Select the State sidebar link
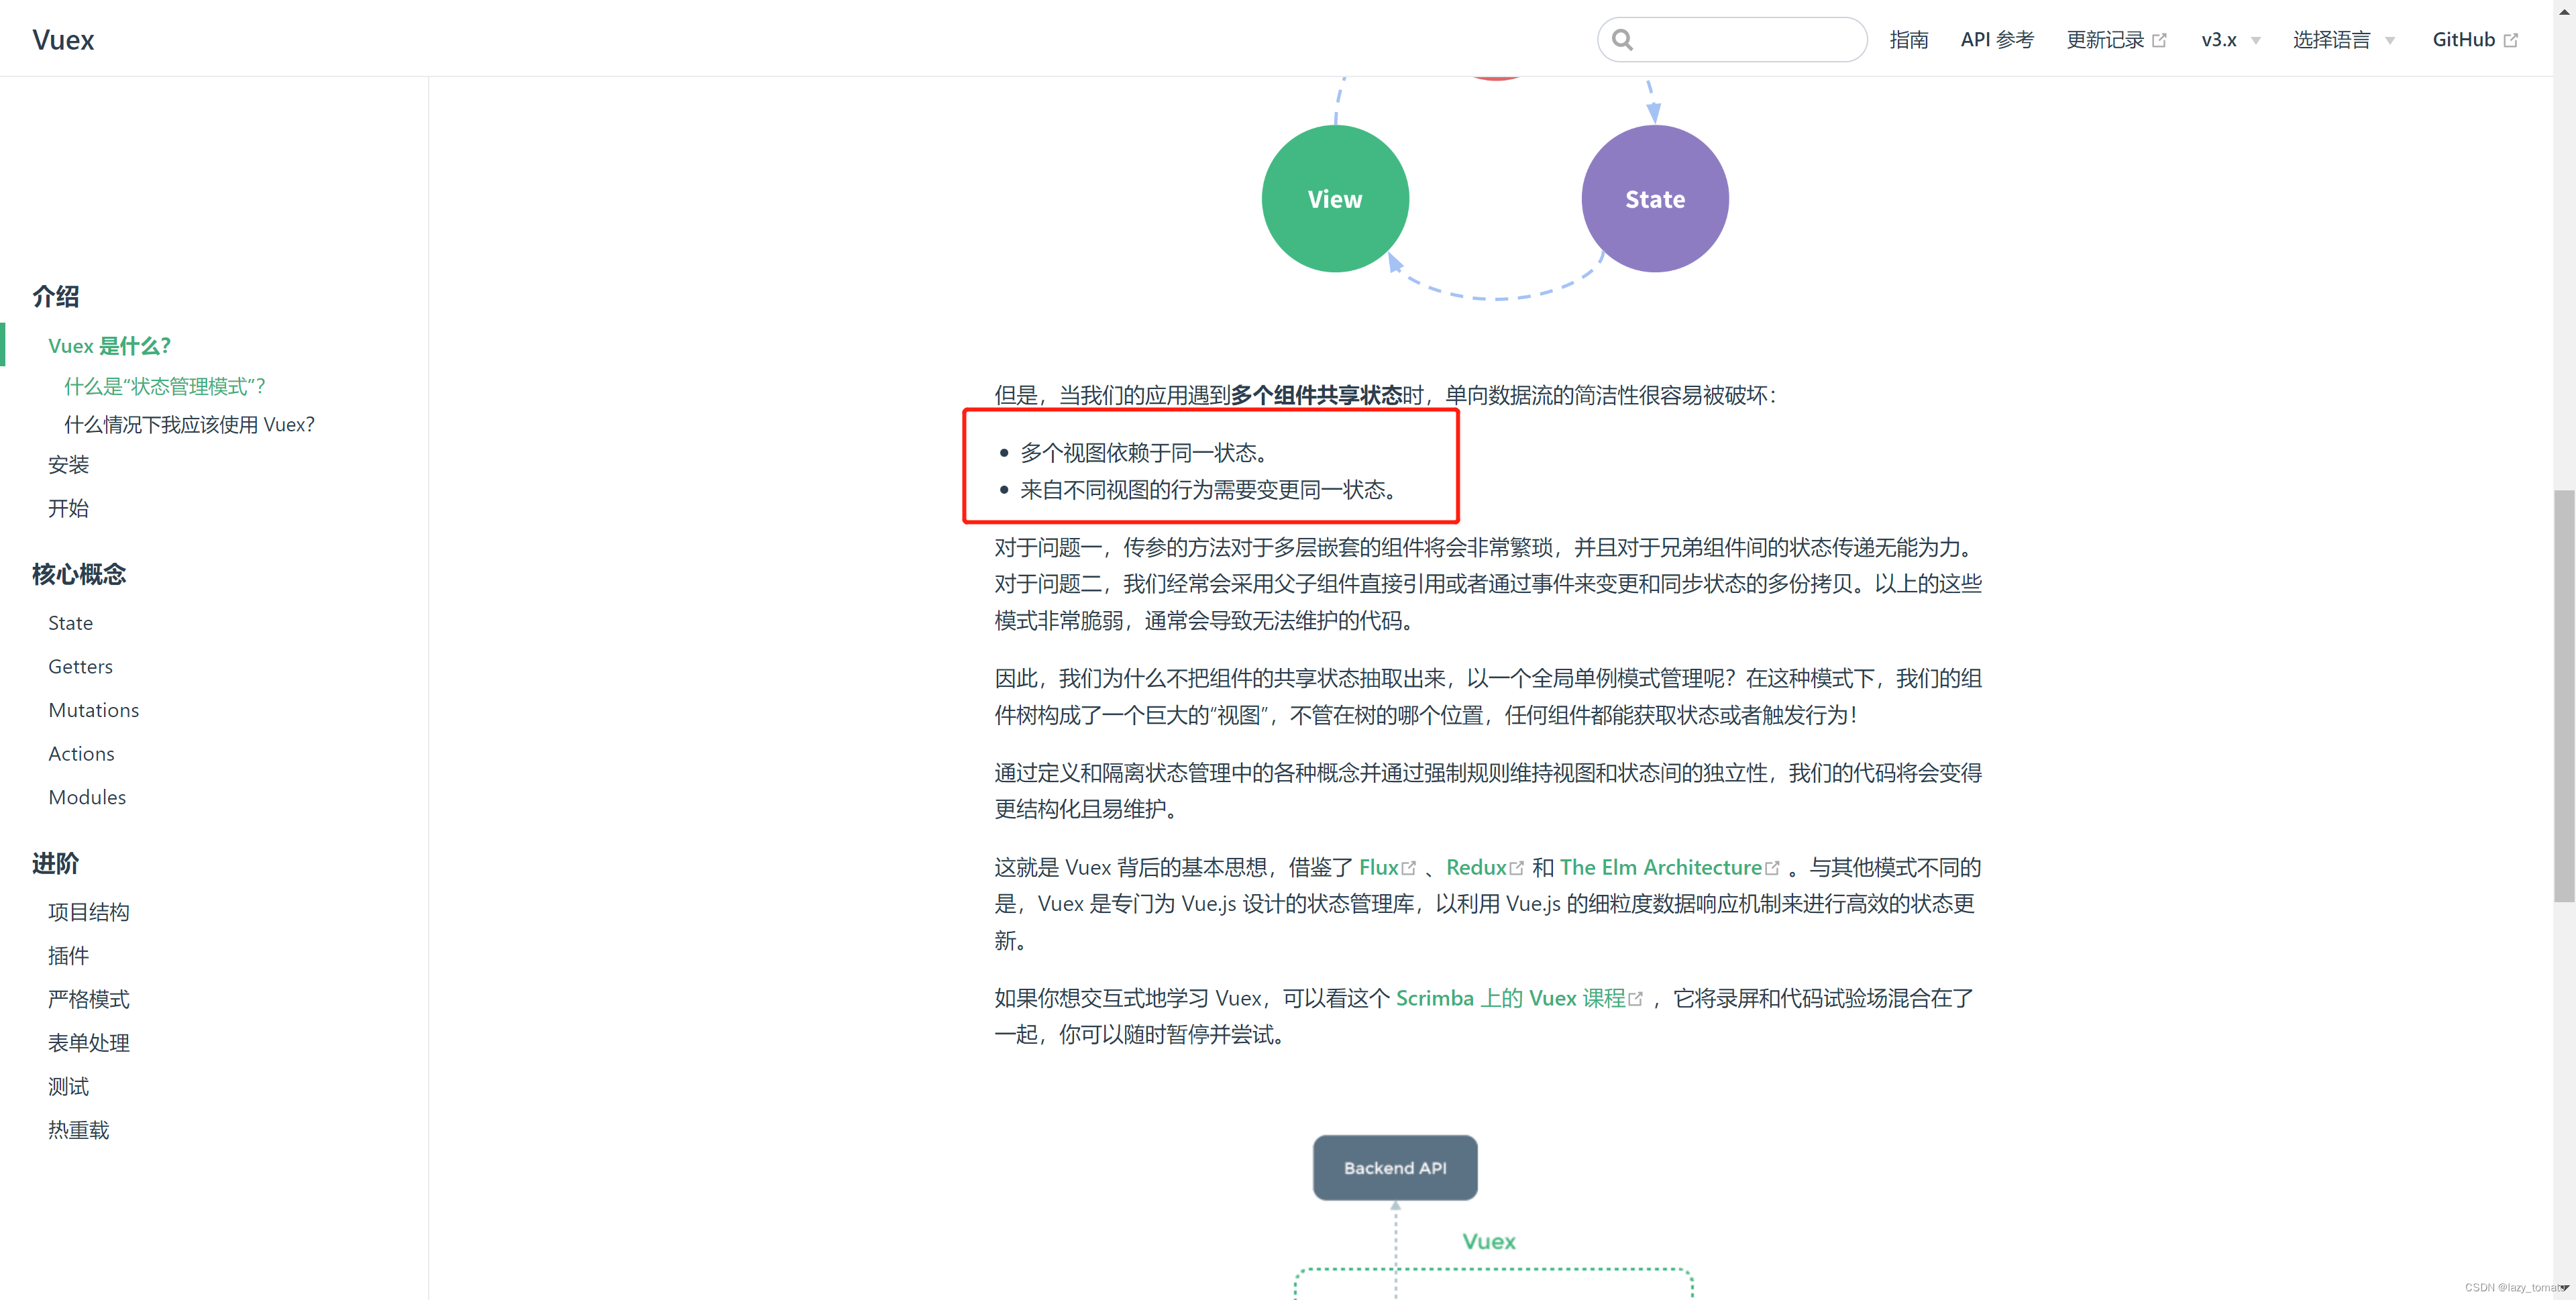Viewport: 2576px width, 1300px height. [x=70, y=622]
